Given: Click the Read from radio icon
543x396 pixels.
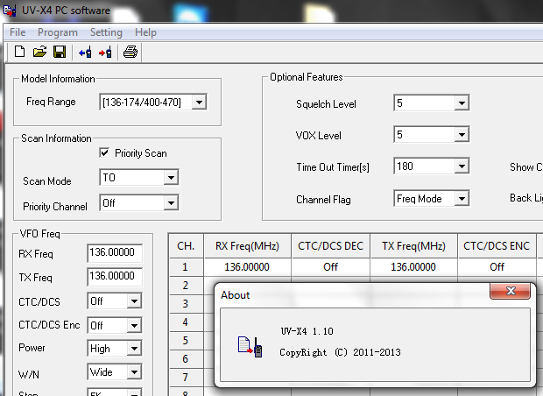Looking at the screenshot, I should [x=85, y=53].
